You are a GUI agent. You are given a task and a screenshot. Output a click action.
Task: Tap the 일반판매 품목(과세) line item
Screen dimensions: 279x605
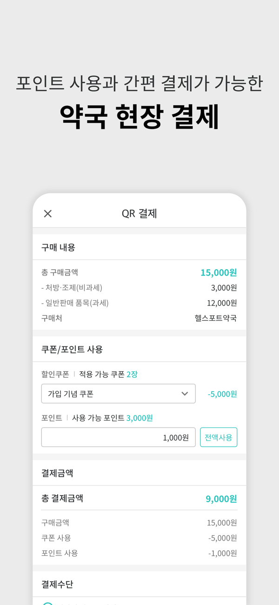tap(75, 303)
